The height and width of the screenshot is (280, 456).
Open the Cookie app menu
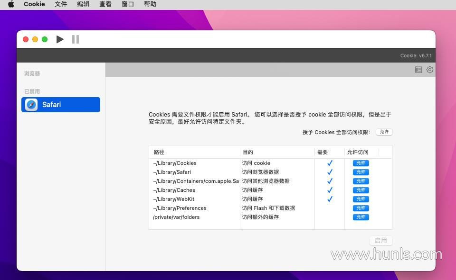pos(34,4)
